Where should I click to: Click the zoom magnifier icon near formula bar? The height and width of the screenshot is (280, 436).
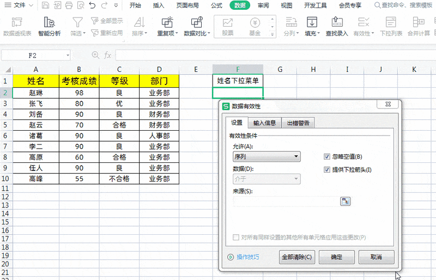coord(95,55)
